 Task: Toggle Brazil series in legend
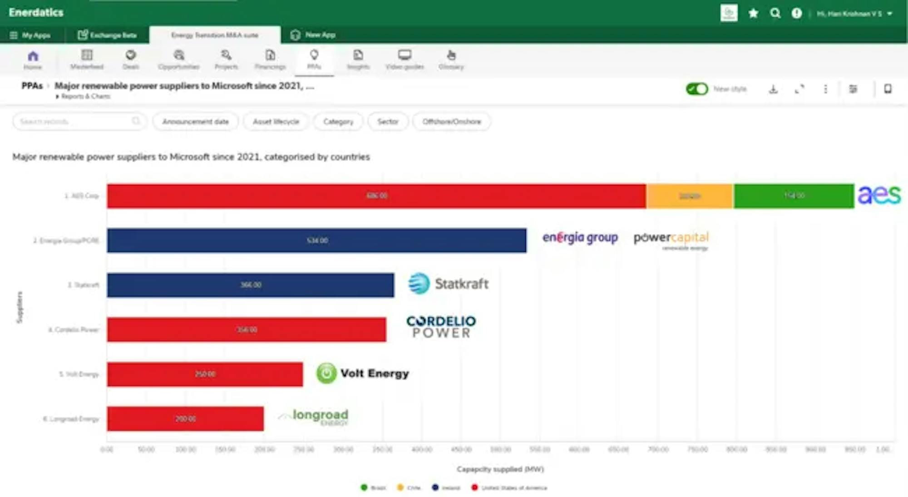point(373,488)
